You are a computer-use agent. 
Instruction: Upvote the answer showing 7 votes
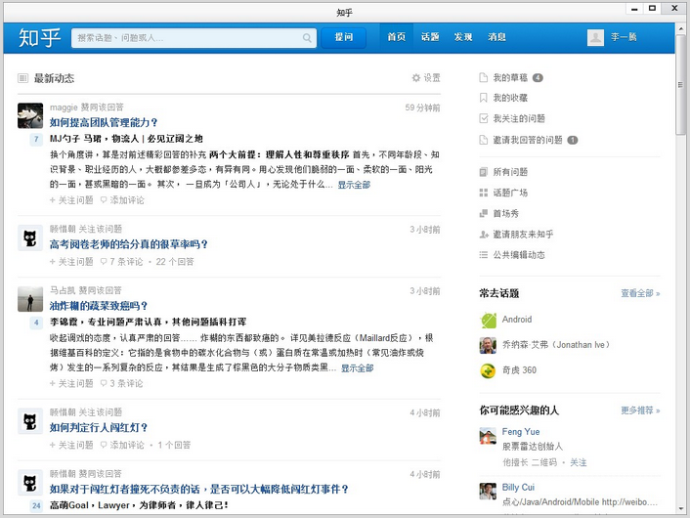pyautogui.click(x=35, y=140)
